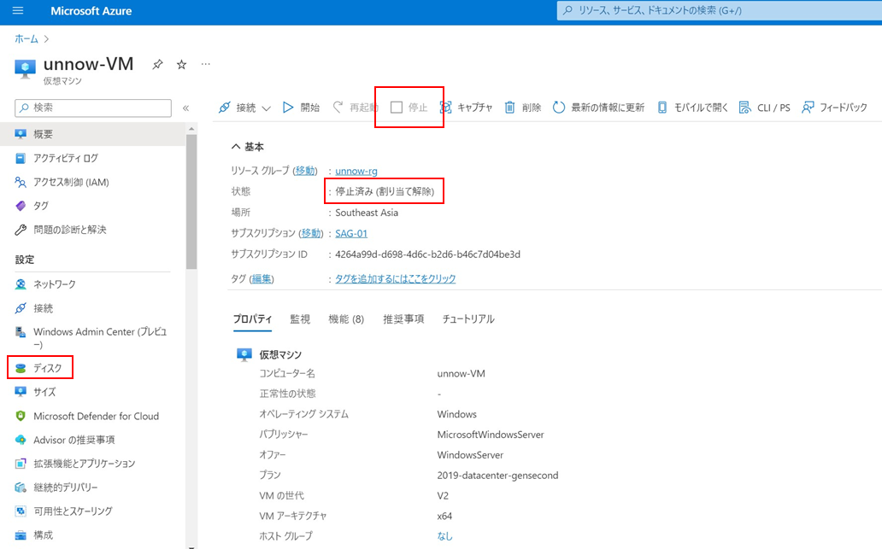
Task: Click the 2019-datacenter-gensecond plan value
Action: tap(497, 476)
